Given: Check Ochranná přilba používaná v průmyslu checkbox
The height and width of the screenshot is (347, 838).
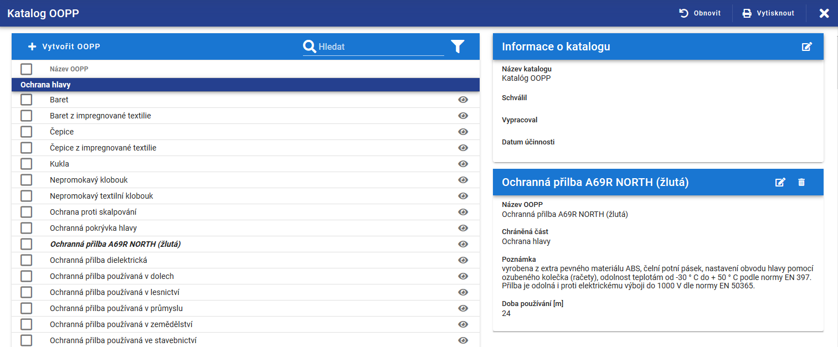Looking at the screenshot, I should click(x=27, y=308).
